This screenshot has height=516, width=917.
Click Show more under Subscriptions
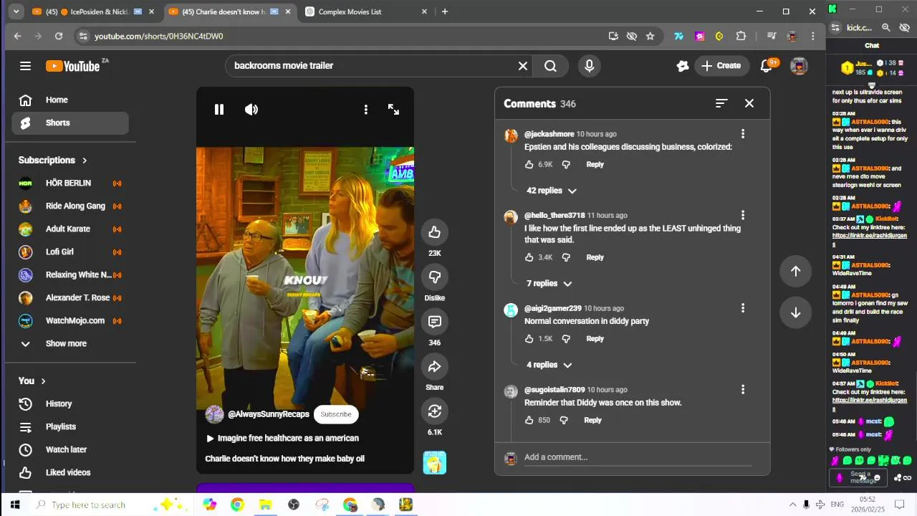pyautogui.click(x=70, y=344)
